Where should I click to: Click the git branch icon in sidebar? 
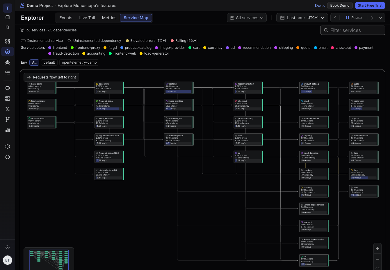8,119
